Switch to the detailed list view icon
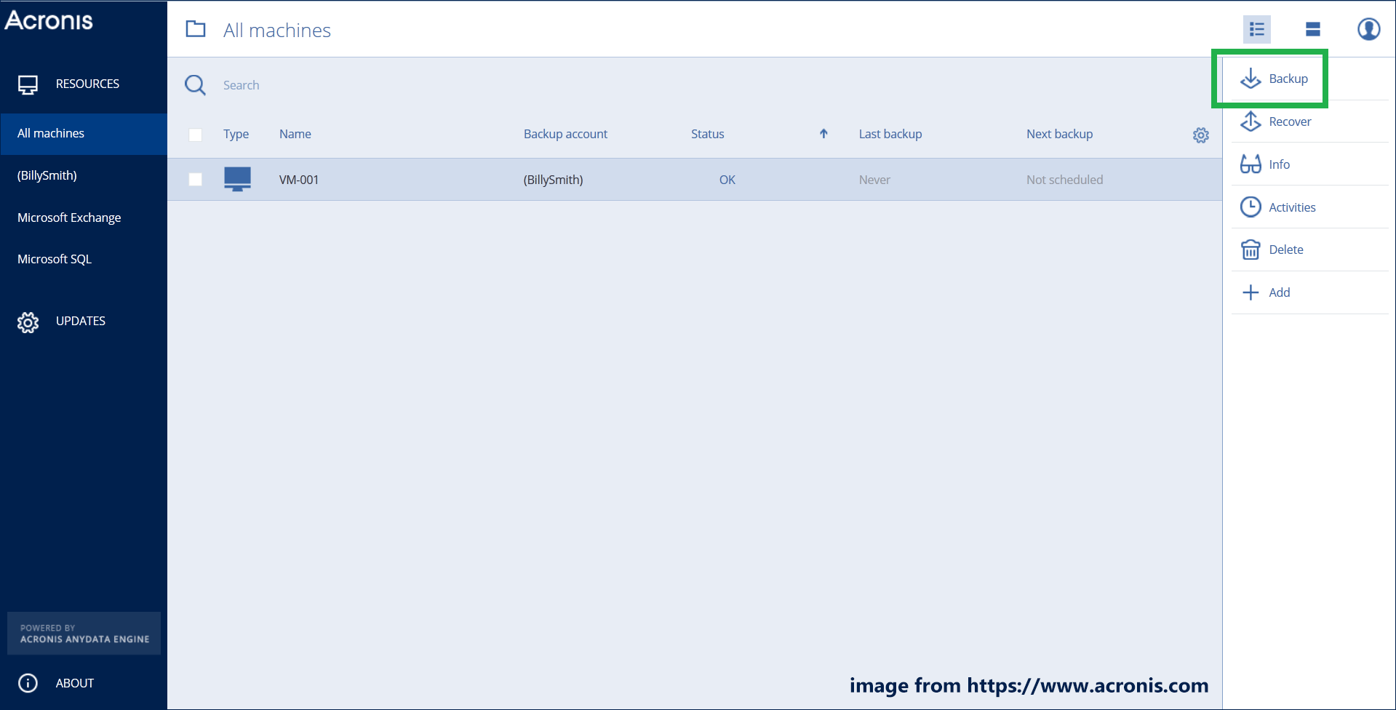Image resolution: width=1396 pixels, height=710 pixels. 1257,29
